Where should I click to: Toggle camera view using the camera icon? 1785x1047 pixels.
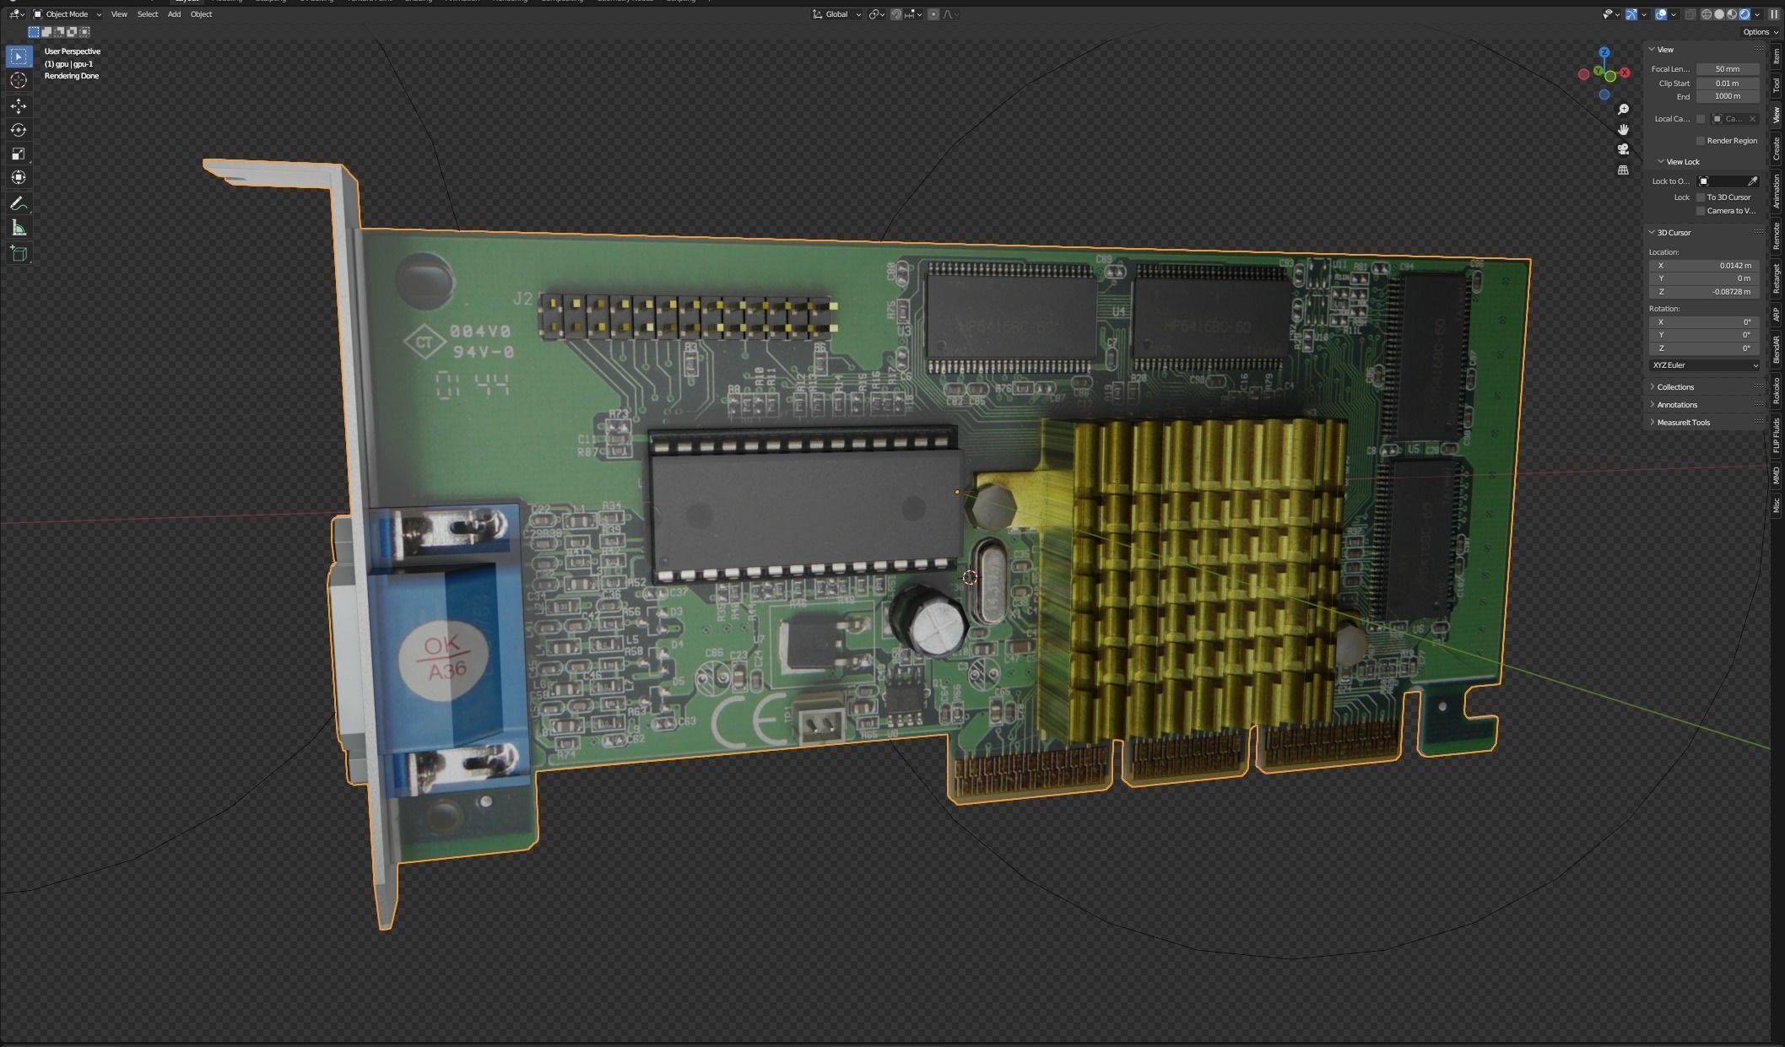pyautogui.click(x=1623, y=149)
